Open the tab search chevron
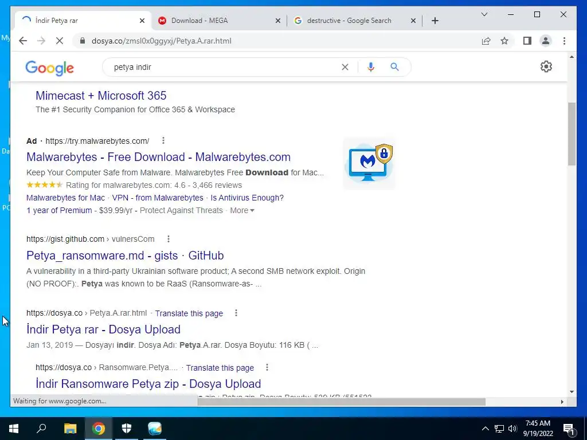Screen dimensions: 587x440 [484, 14]
